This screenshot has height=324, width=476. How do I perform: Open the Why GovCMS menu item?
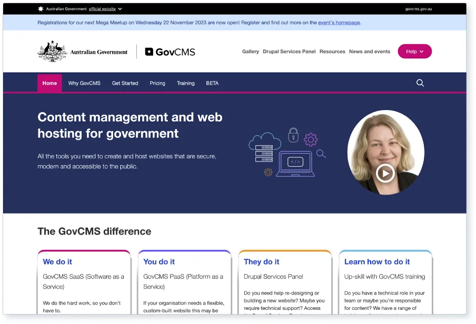pyautogui.click(x=84, y=83)
